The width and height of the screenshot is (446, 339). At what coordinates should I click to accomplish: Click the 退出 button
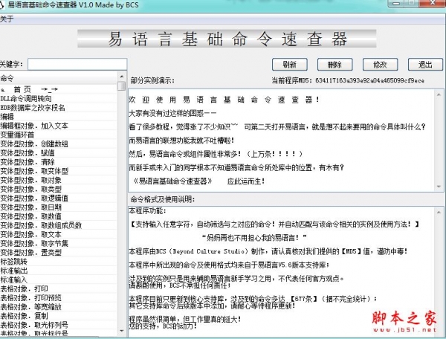tap(425, 64)
